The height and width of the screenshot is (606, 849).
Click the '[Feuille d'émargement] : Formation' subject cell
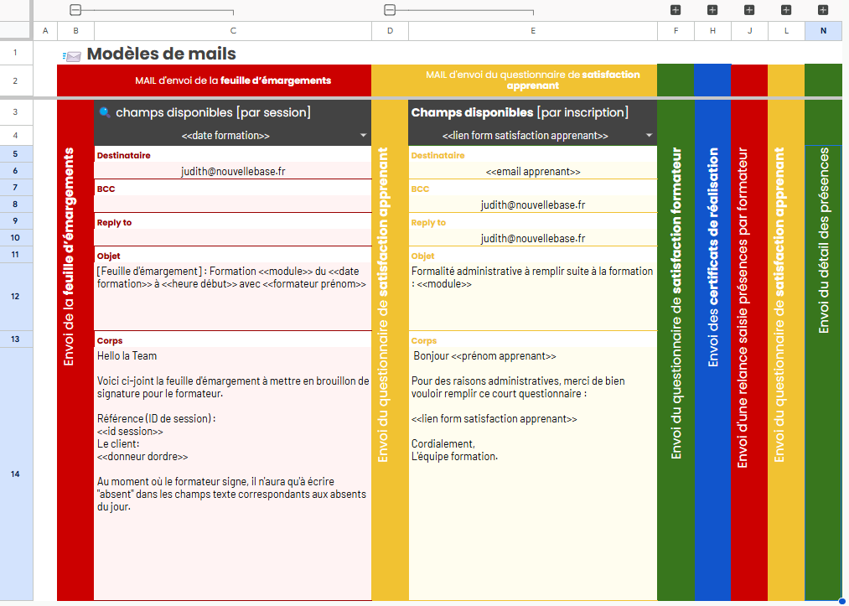(233, 297)
